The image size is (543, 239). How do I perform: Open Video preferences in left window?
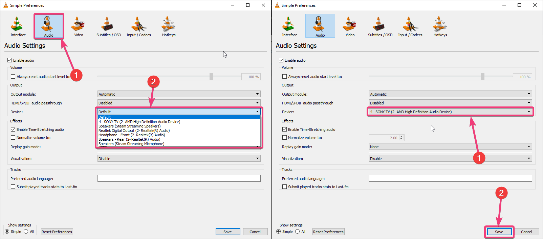79,26
